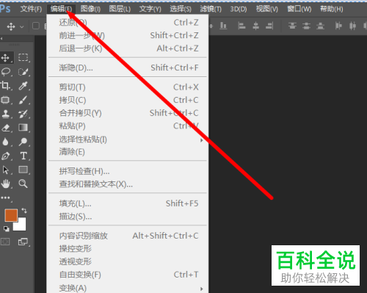Viewport: 367px width, 293px height.
Task: Click the orange foreground color swatch
Action: click(11, 215)
